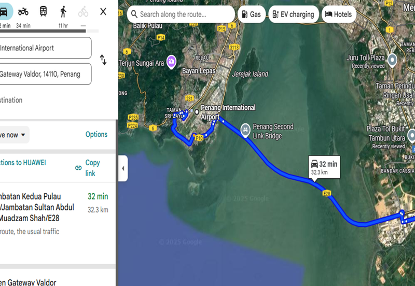Swap start and destination points
The image size is (415, 286).
[x=103, y=60]
